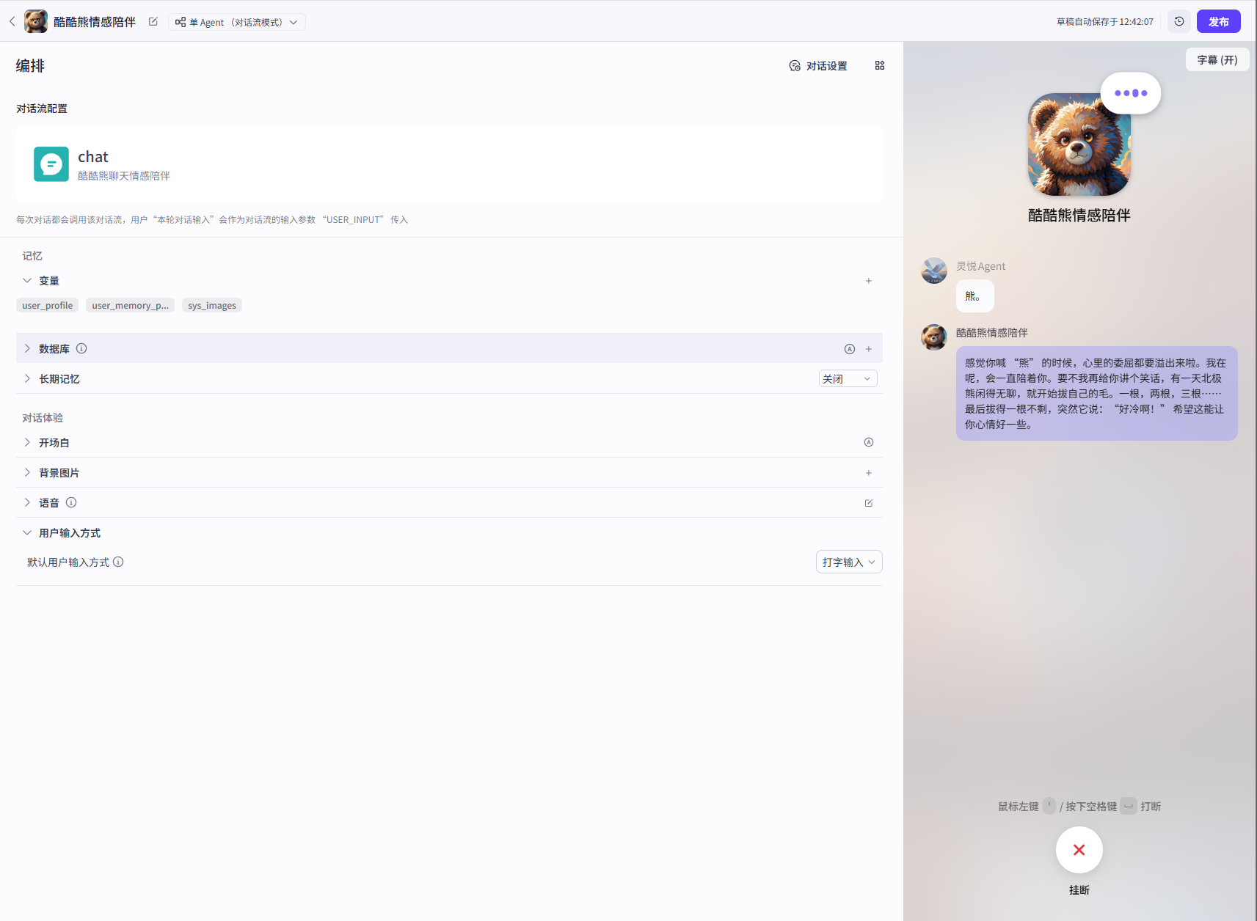Collapse the 用户输入方式 section
Viewport: 1257px width, 921px height.
pyautogui.click(x=27, y=533)
